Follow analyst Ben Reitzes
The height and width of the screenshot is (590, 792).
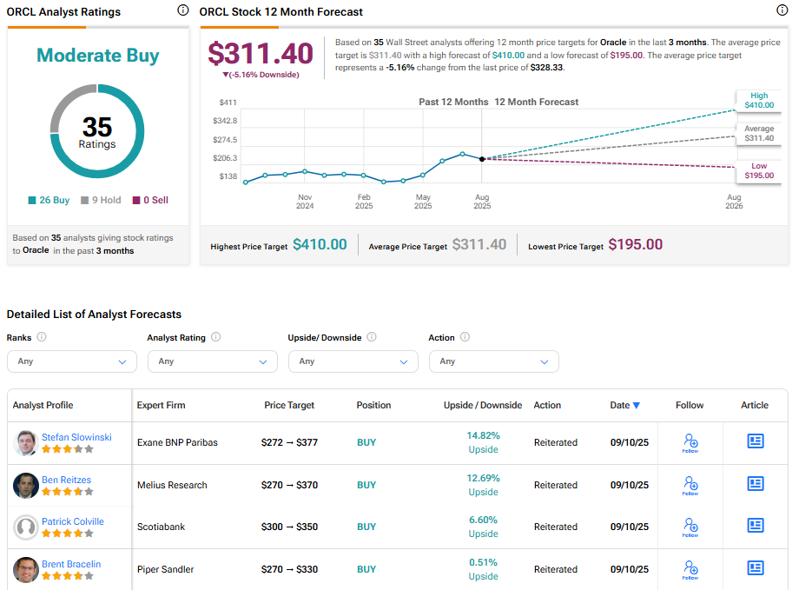tap(690, 485)
